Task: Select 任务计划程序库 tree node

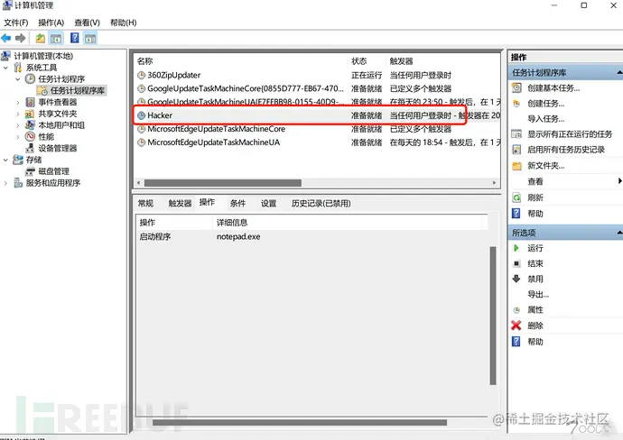Action: tap(78, 90)
